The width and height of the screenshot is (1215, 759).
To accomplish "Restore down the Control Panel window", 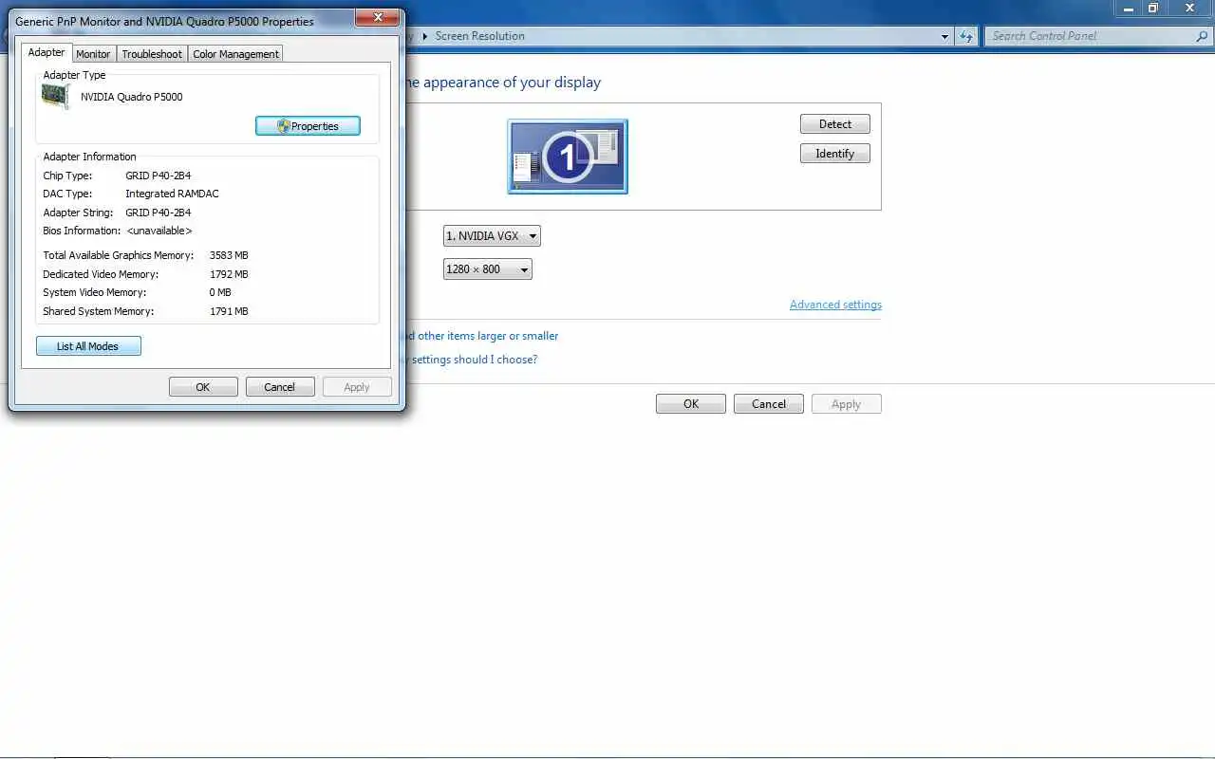I will [x=1153, y=8].
